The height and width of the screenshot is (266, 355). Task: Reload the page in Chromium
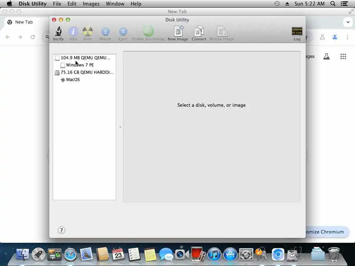click(x=33, y=37)
